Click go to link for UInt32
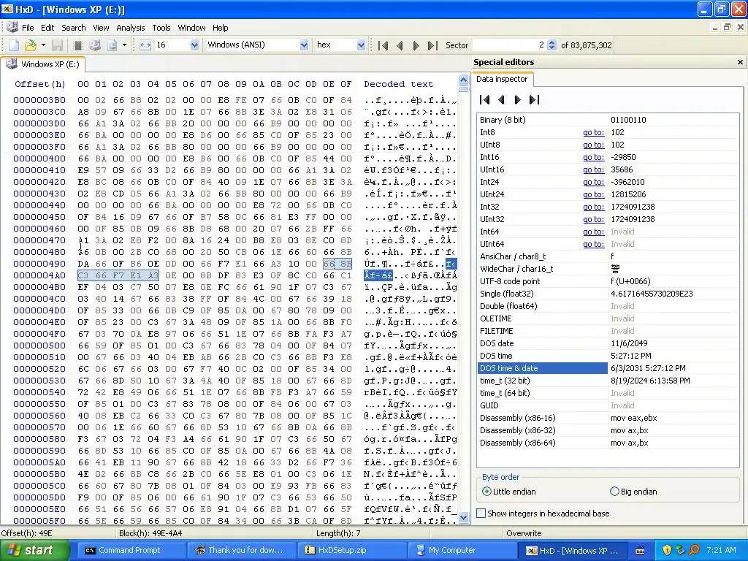The width and height of the screenshot is (748, 561). click(593, 219)
